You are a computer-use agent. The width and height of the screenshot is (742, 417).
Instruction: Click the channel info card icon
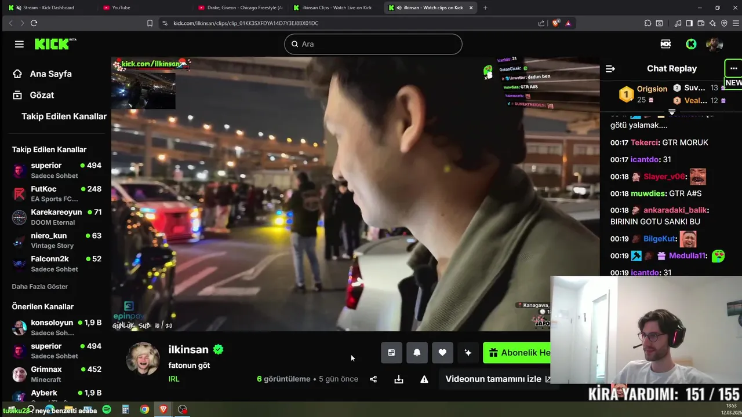pos(391,353)
